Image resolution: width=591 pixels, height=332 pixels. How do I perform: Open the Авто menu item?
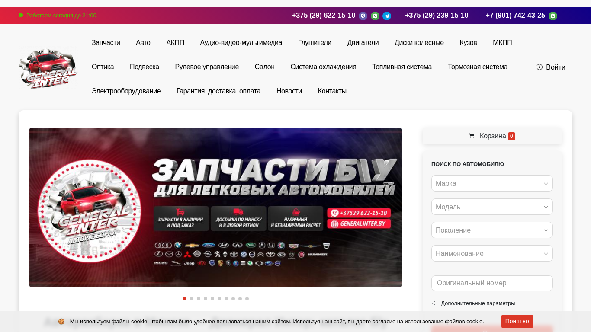143,43
